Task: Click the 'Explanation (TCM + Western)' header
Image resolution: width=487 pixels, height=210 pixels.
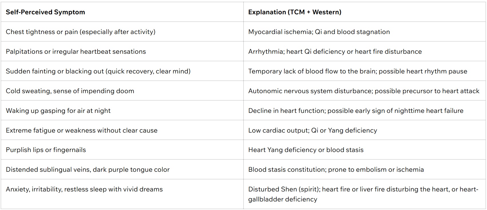Action: [295, 12]
